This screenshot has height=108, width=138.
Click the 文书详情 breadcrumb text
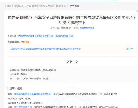(x=74, y=6)
